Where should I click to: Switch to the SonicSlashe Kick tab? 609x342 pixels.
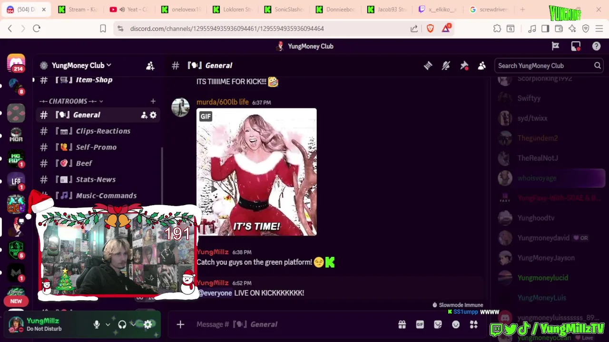[x=284, y=9]
